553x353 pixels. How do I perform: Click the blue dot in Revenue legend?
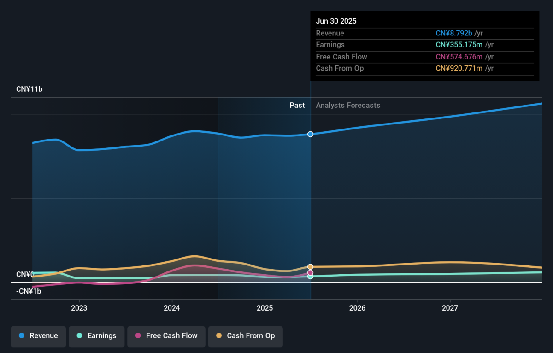pos(22,336)
